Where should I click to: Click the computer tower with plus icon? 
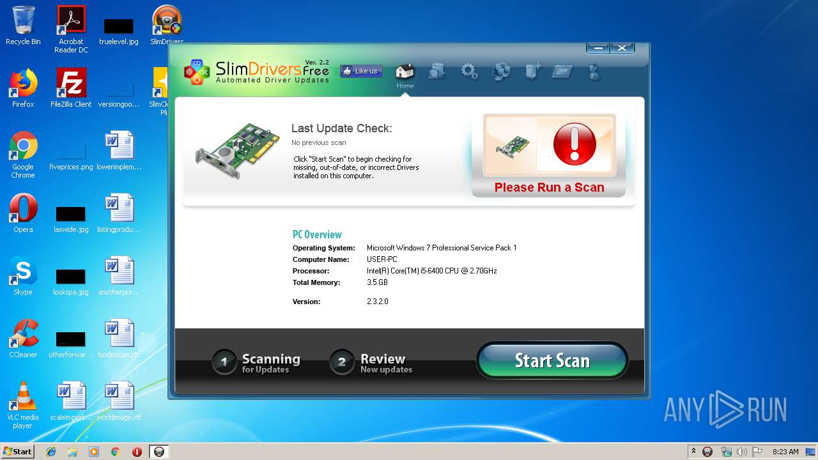point(533,71)
